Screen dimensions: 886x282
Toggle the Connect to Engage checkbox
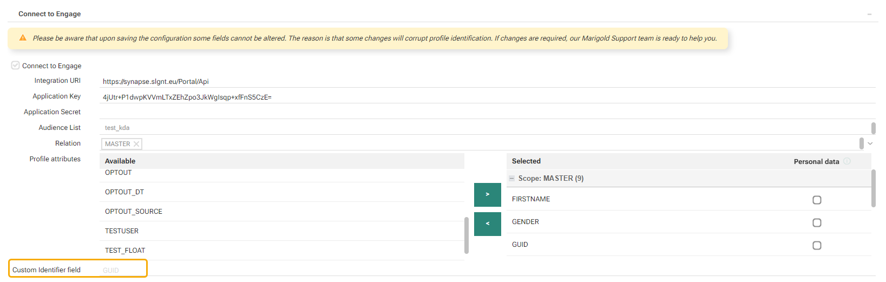tap(16, 65)
